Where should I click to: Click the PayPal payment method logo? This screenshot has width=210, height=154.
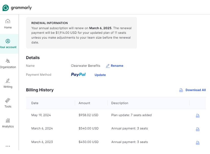78,75
